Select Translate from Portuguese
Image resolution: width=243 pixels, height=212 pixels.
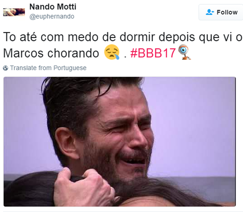pyautogui.click(x=48, y=68)
